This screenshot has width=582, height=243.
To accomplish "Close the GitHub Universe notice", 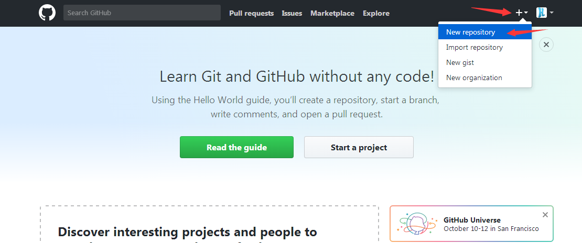I will (x=545, y=214).
